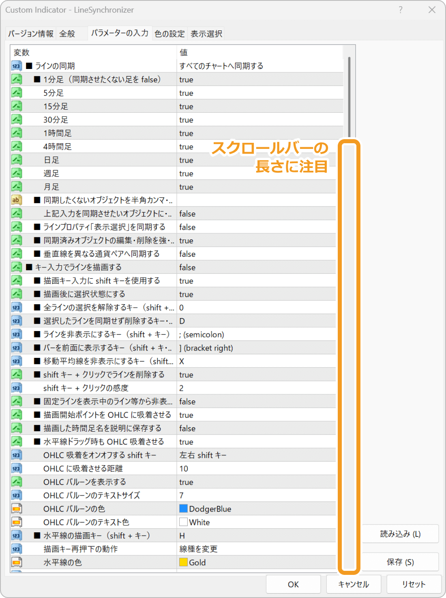Pick the DodgerBlue color swatch
This screenshot has height=598, width=446.
pos(183,508)
